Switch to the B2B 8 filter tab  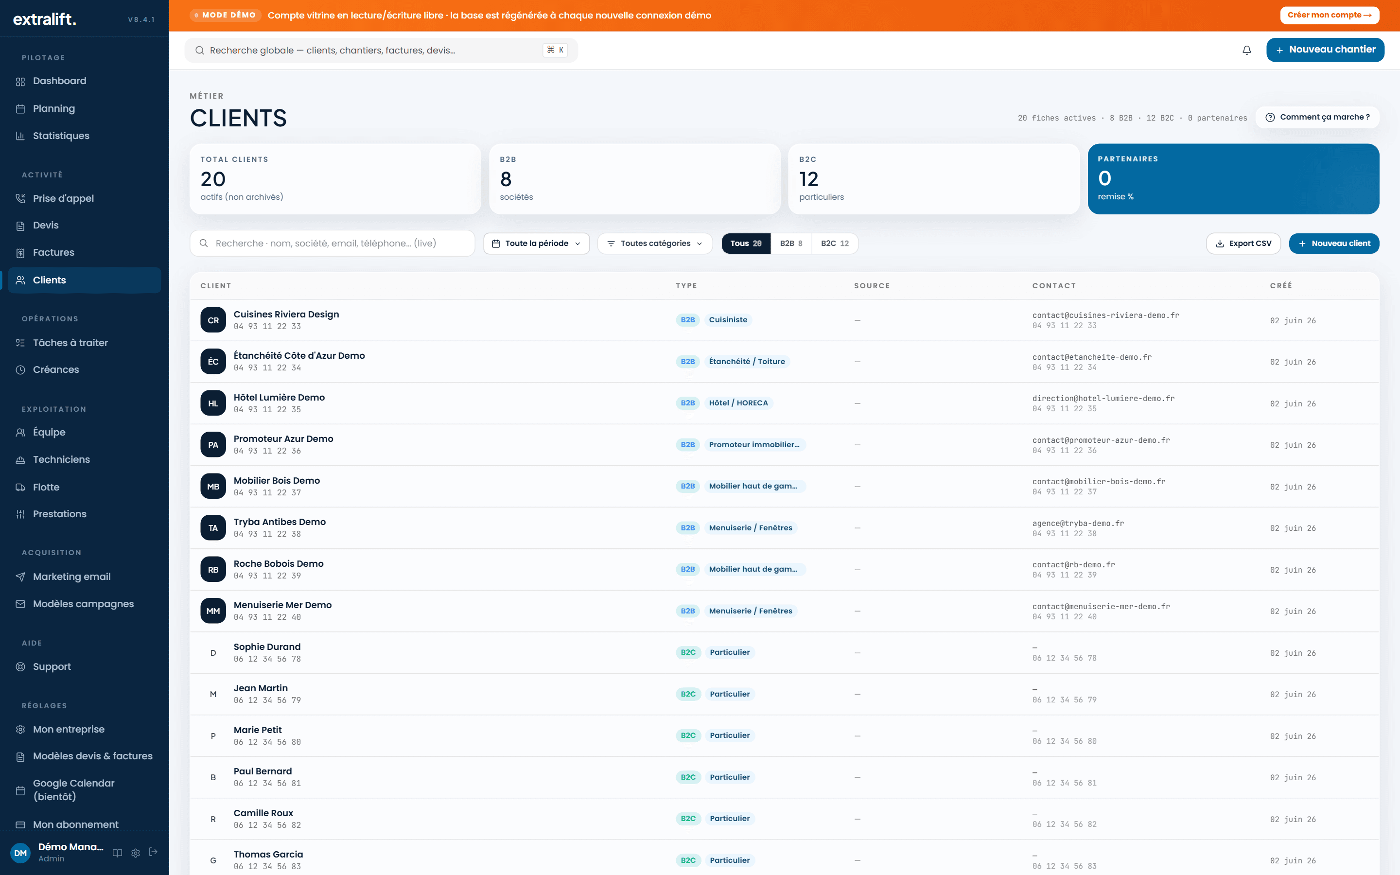(791, 244)
